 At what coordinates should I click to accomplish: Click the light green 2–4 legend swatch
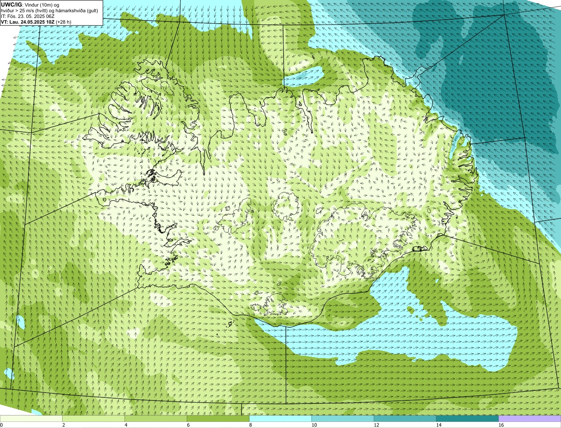coord(93,419)
